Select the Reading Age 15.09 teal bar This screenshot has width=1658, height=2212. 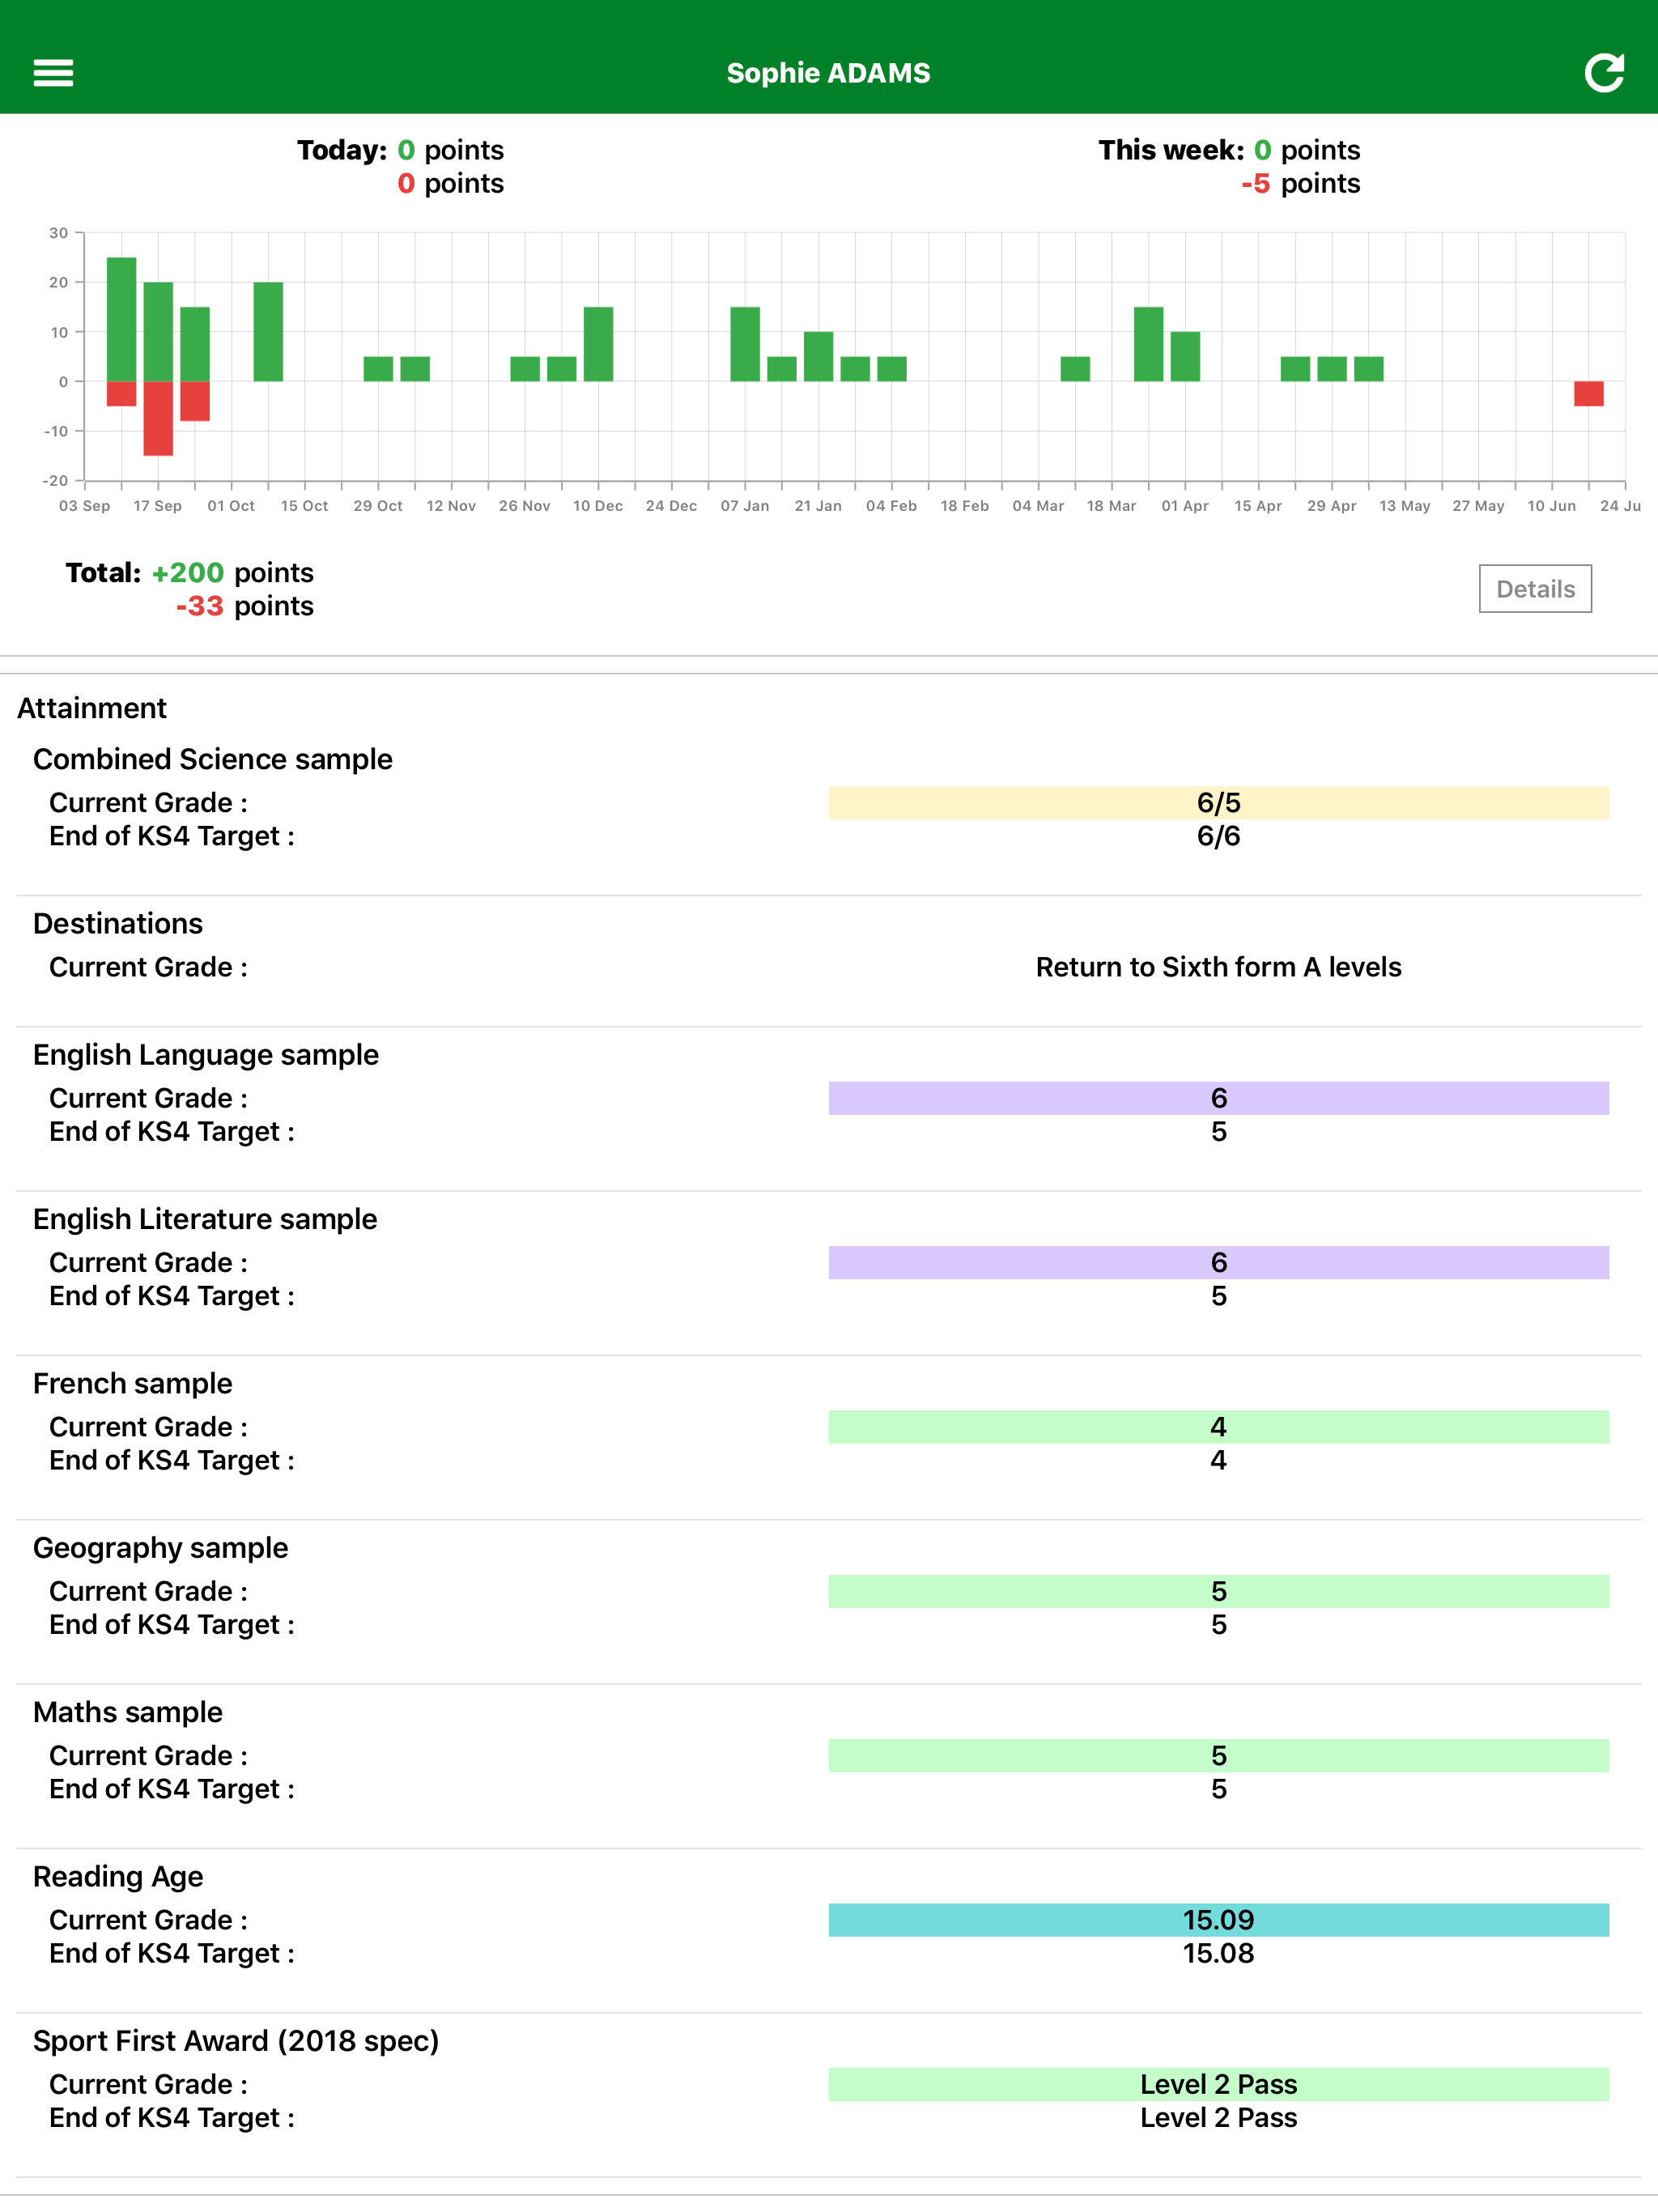(x=1217, y=1919)
